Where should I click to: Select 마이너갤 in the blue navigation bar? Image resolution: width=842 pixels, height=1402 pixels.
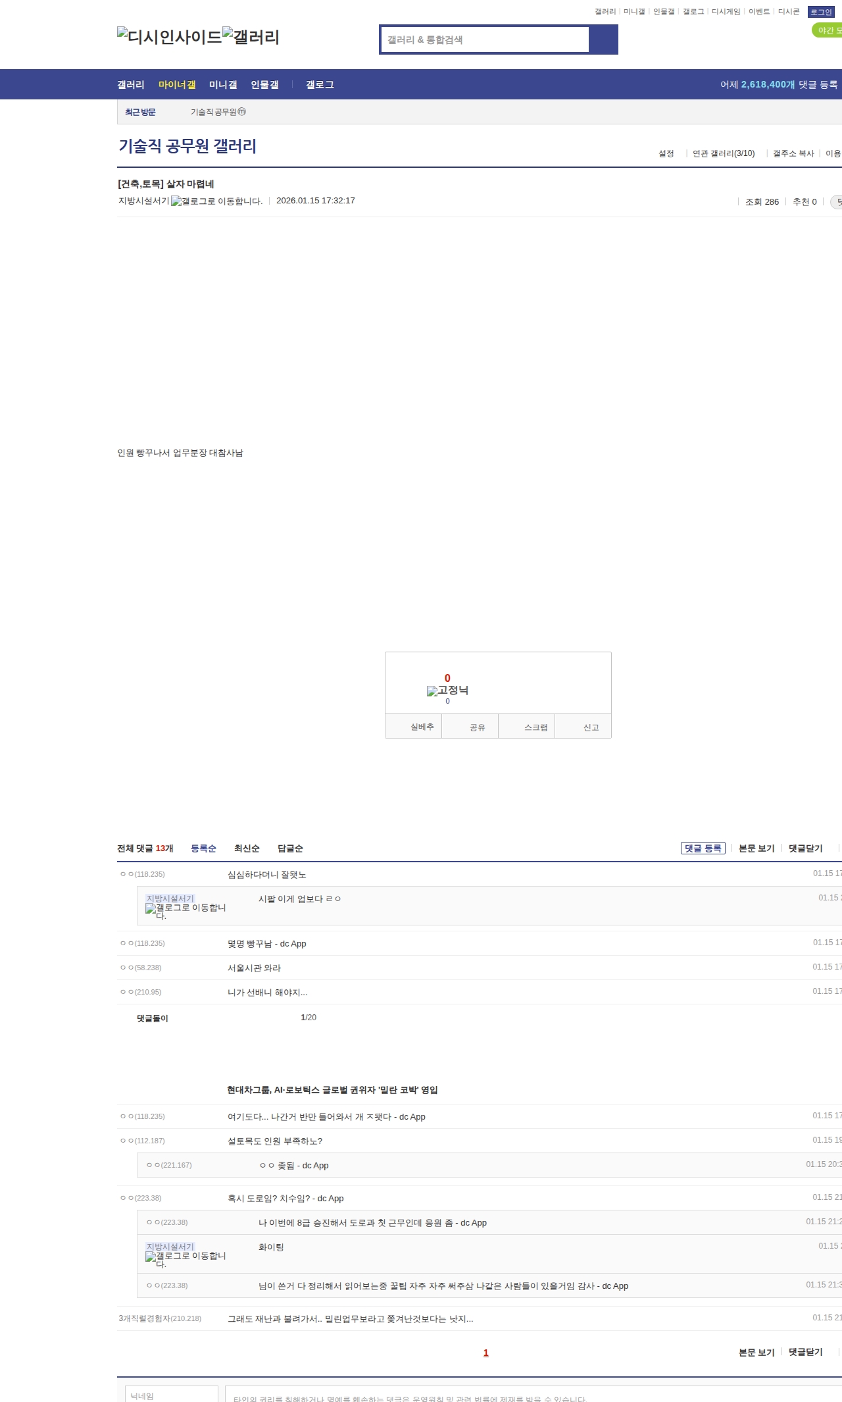coord(177,85)
